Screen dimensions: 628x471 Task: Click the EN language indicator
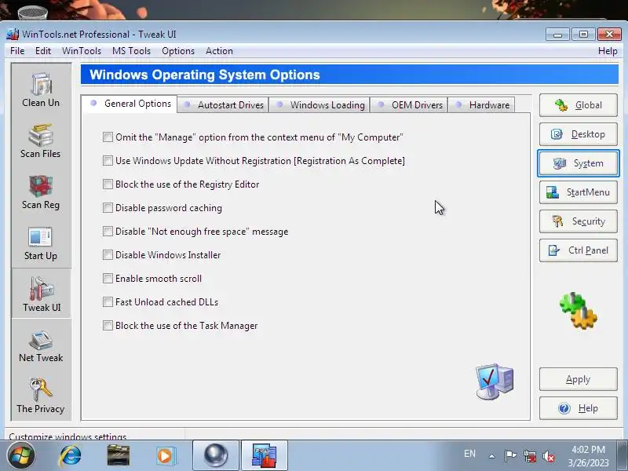469,454
